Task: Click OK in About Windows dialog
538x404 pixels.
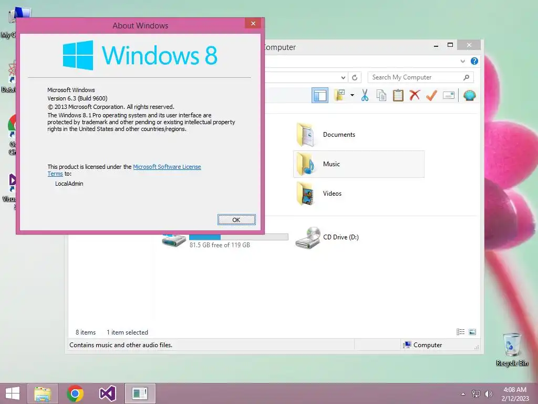Action: [236, 220]
